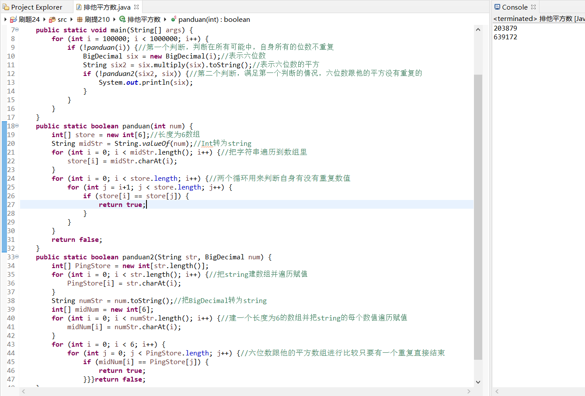The width and height of the screenshot is (585, 396).
Task: Select the 刷提210 breadcrumb package
Action: coord(97,19)
